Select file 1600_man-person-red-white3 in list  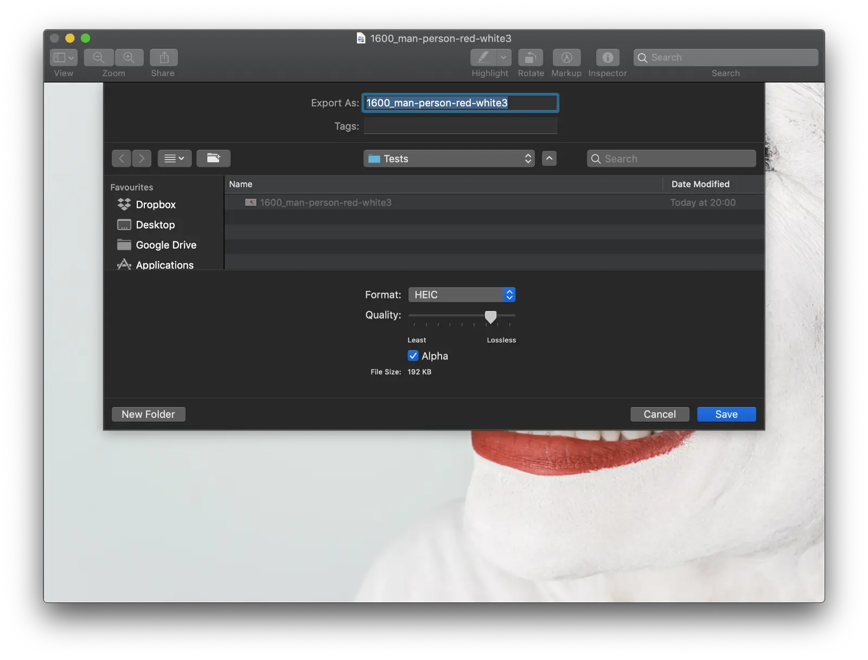[x=494, y=202]
